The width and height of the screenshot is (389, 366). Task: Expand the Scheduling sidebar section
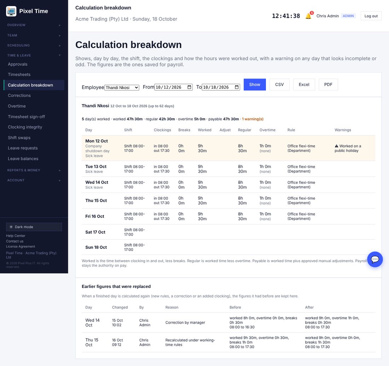click(34, 45)
